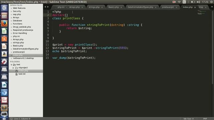This screenshot has height=120, width=214.
Task: Open LibreOffice Impress from the dock
Action: click(x=4, y=47)
